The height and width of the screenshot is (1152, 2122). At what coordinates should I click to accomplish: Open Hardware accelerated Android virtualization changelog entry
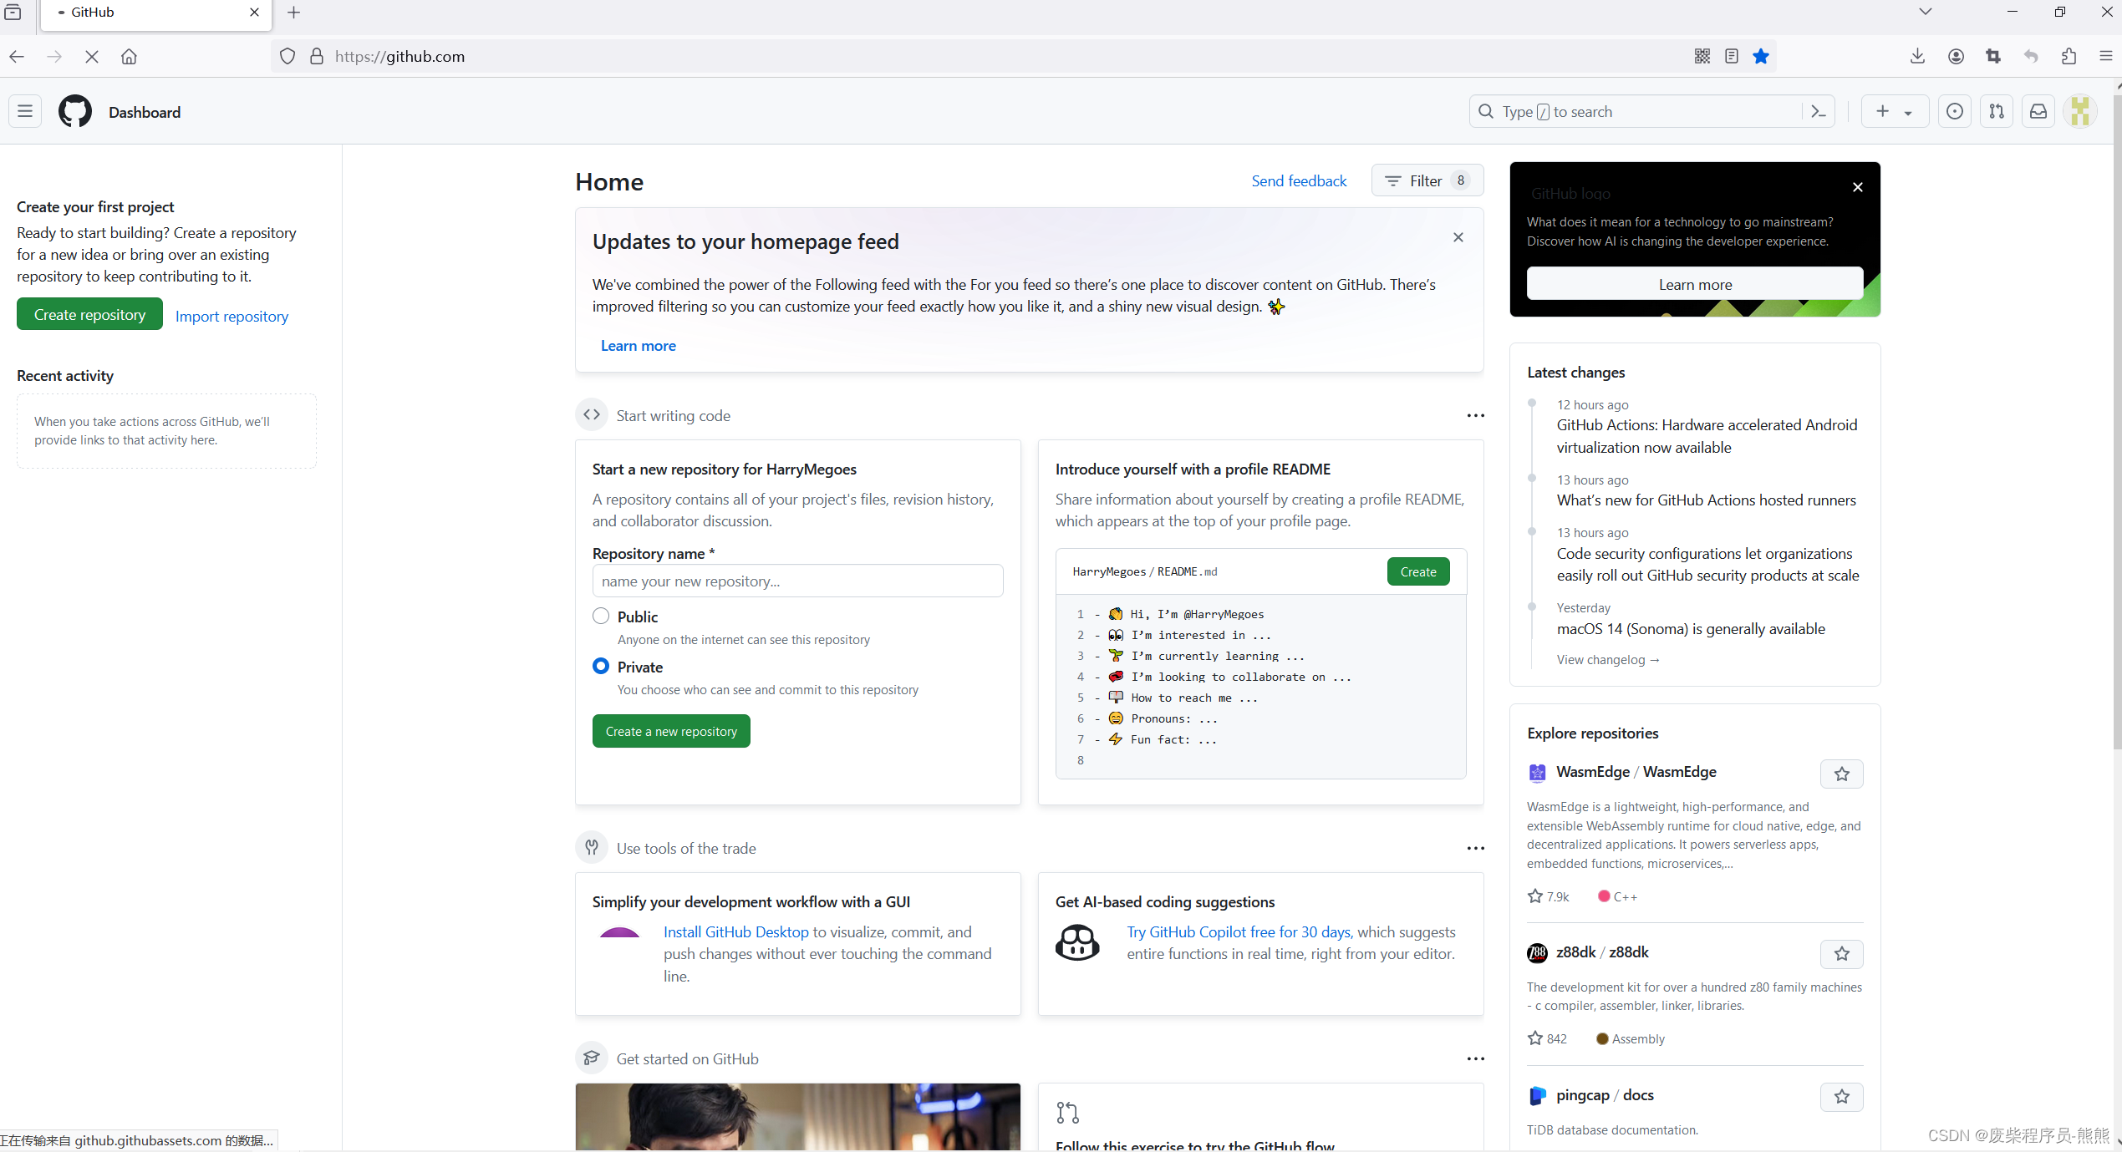1707,436
